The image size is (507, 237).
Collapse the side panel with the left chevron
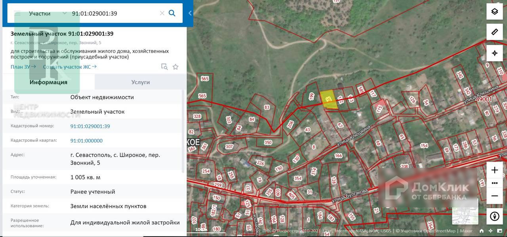point(190,13)
